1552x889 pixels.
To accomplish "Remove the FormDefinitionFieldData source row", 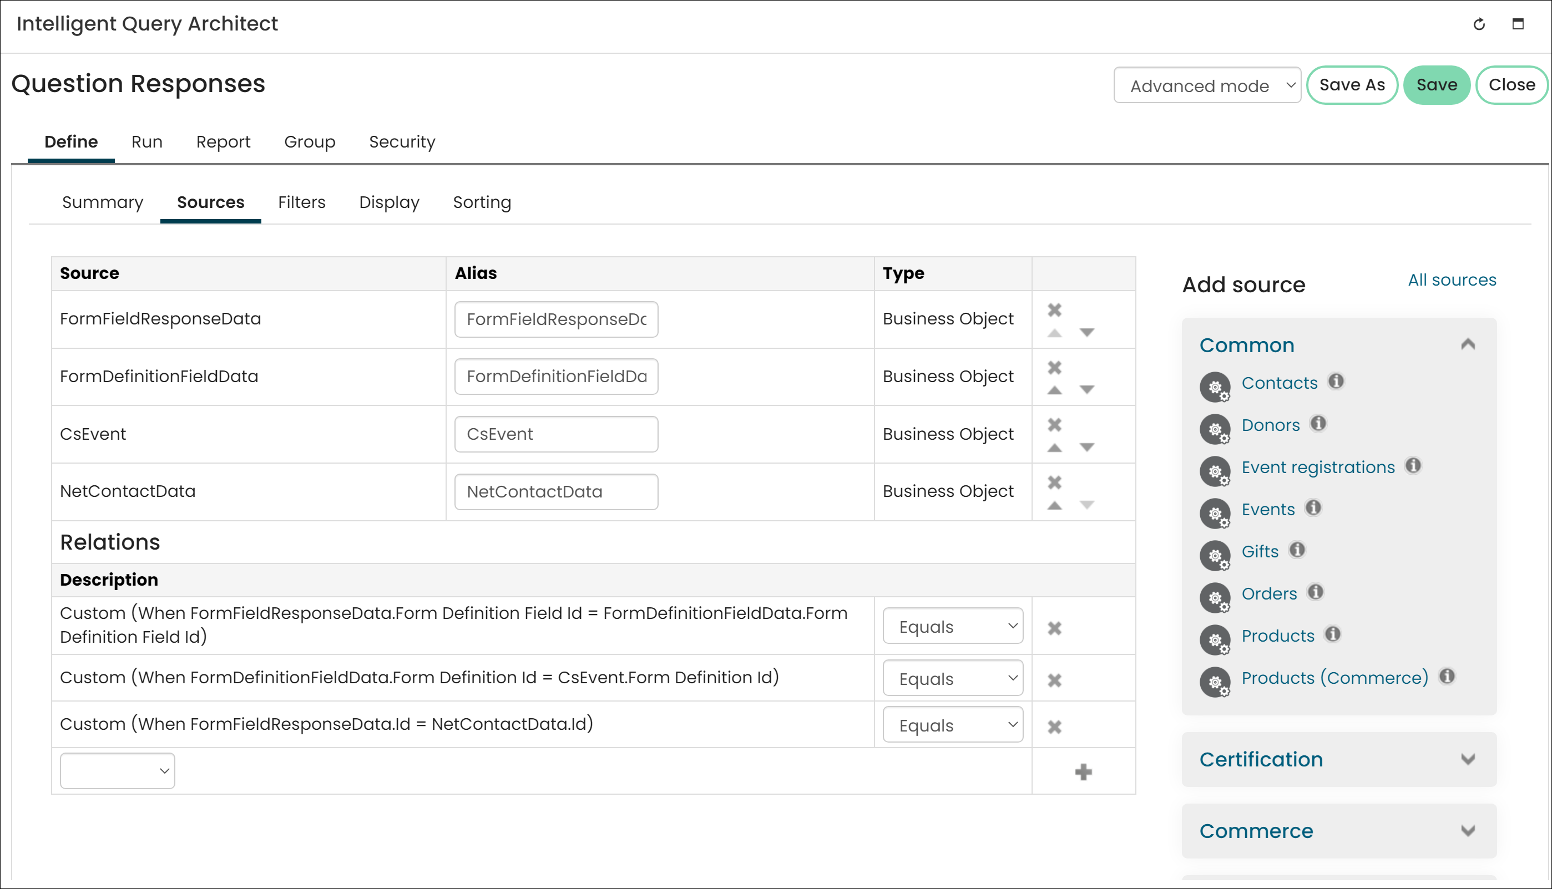I will 1054,368.
